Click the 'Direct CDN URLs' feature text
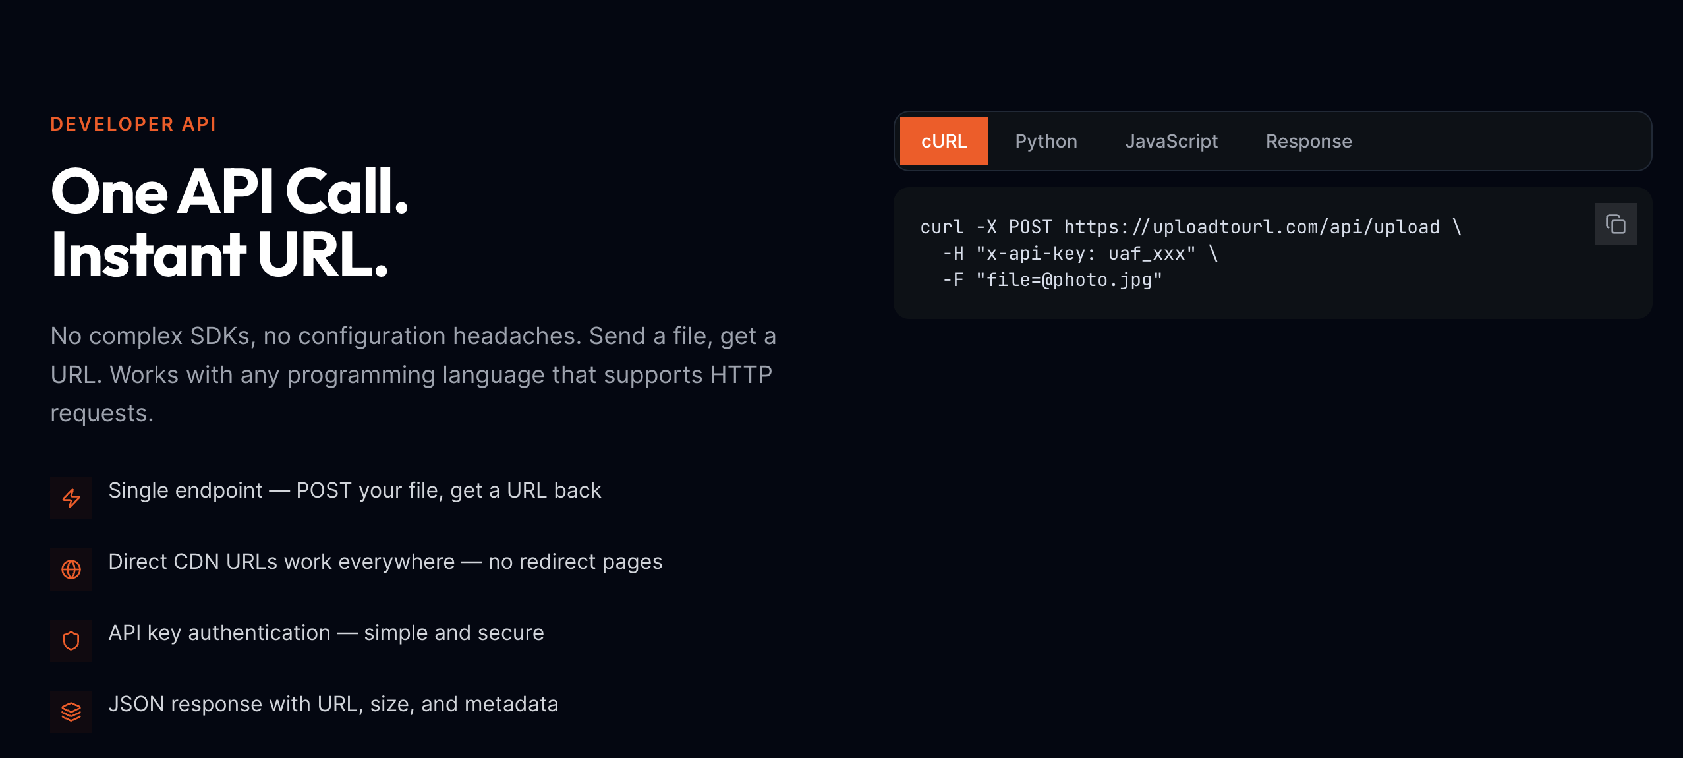Screen dimensions: 1683x758 coord(386,561)
